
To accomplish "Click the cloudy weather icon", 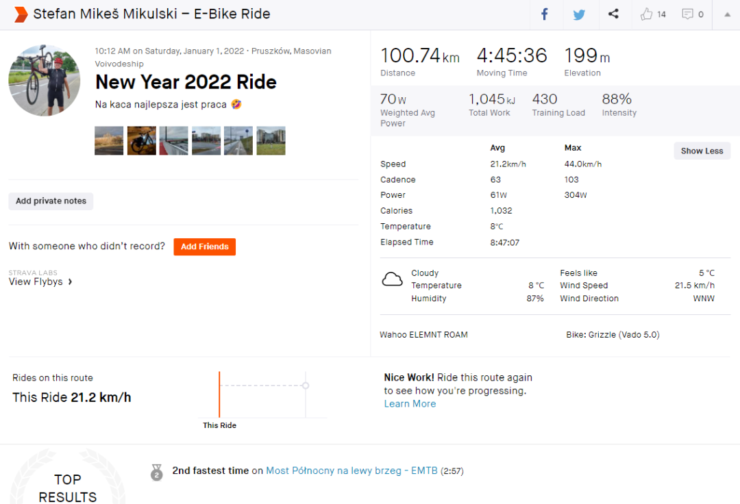I will pyautogui.click(x=392, y=279).
